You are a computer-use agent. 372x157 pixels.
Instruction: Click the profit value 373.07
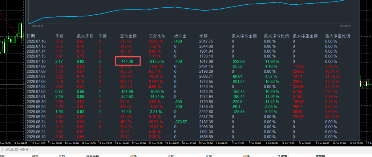click(126, 41)
